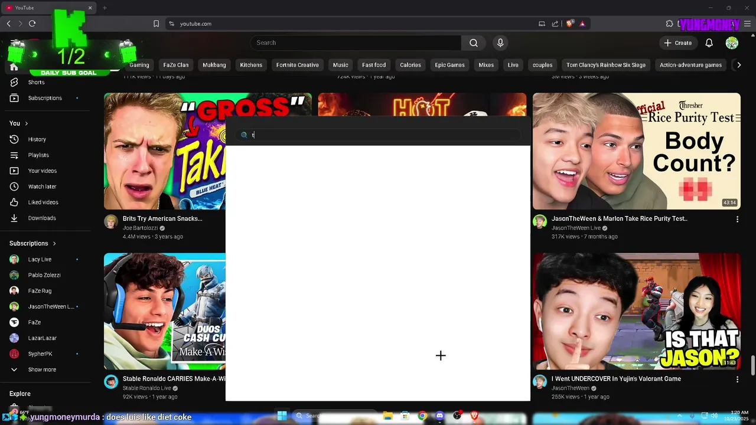Open the browser hamburger menu

click(x=748, y=24)
